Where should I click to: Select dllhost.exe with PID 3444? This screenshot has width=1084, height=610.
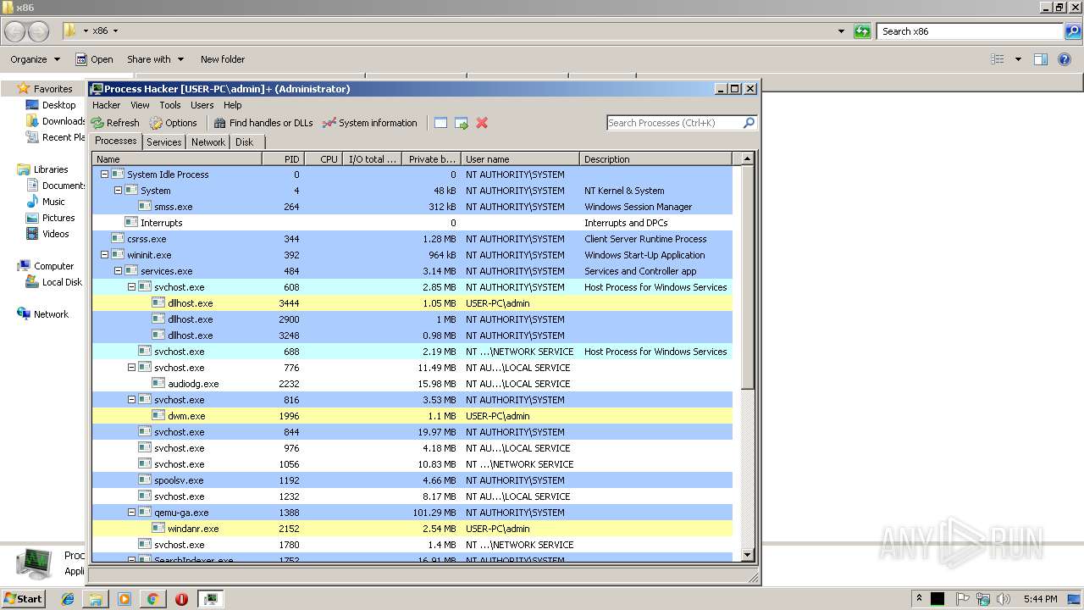(412, 303)
